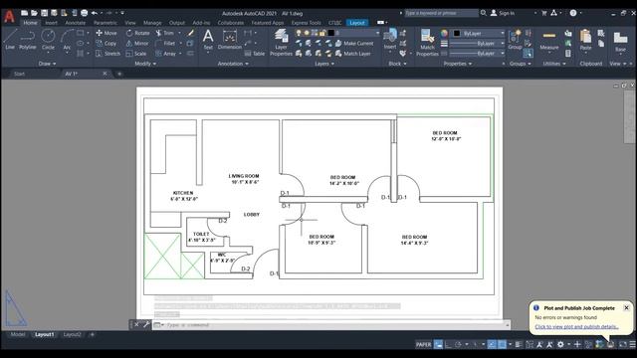Expand the Utilities panel
The image size is (637, 358).
(554, 64)
